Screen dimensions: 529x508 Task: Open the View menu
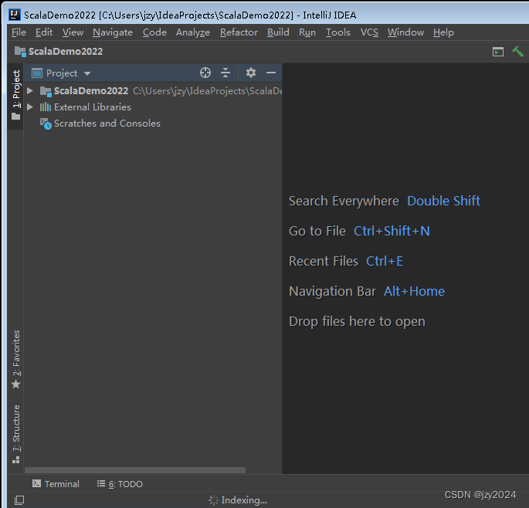coord(73,32)
